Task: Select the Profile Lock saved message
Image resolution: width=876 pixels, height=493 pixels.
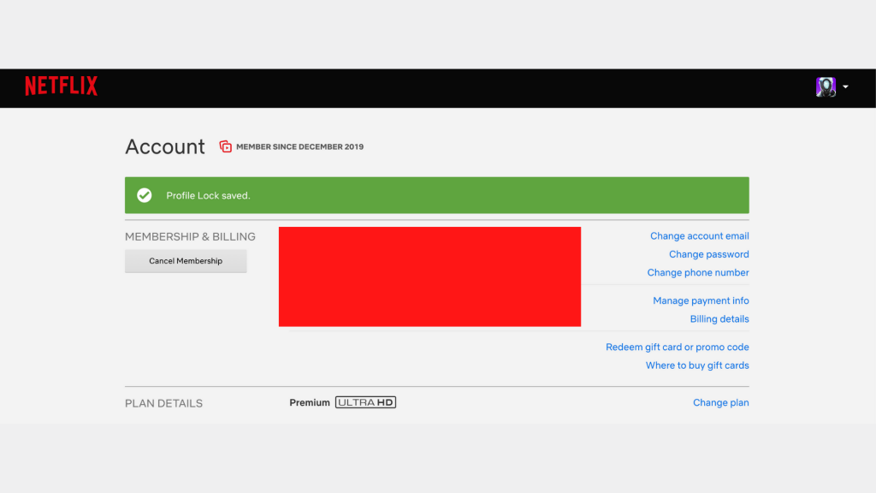Action: (x=208, y=196)
